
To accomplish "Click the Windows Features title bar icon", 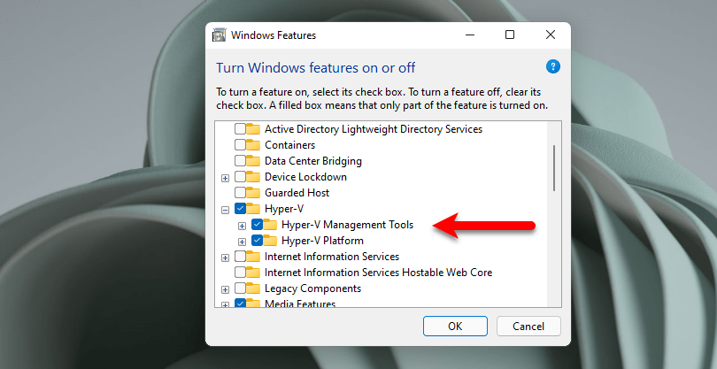I will 220,35.
